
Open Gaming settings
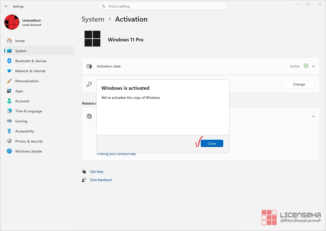click(39, 121)
